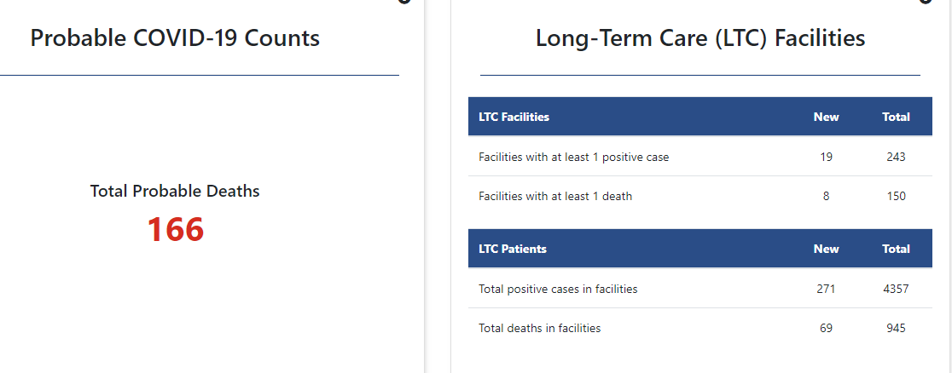Click the Total column header in LTC Patients table
Viewport: 952px width, 373px height.
[x=897, y=249]
